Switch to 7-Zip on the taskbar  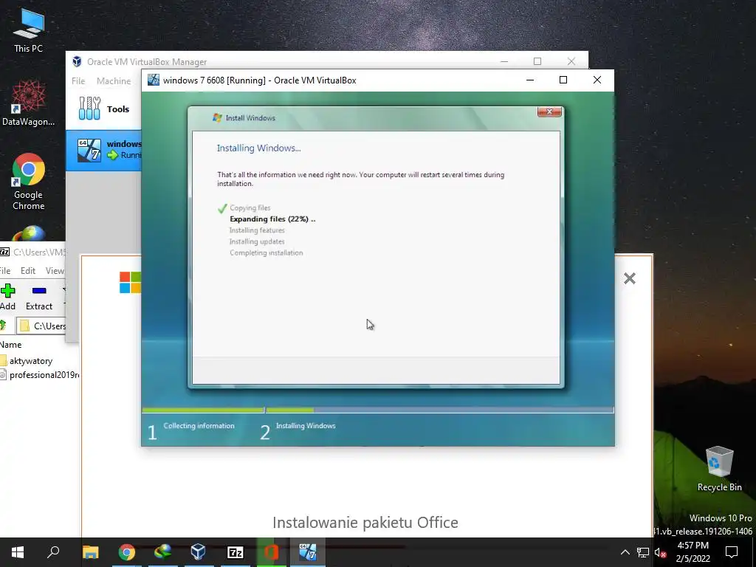point(236,552)
